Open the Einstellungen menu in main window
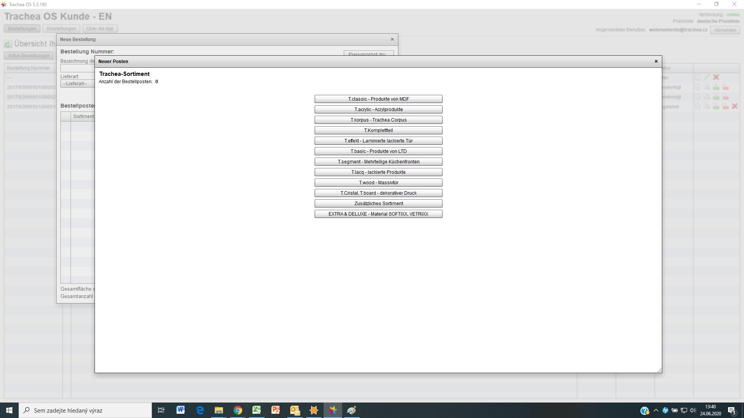Viewport: 744px width, 418px height. pyautogui.click(x=61, y=29)
